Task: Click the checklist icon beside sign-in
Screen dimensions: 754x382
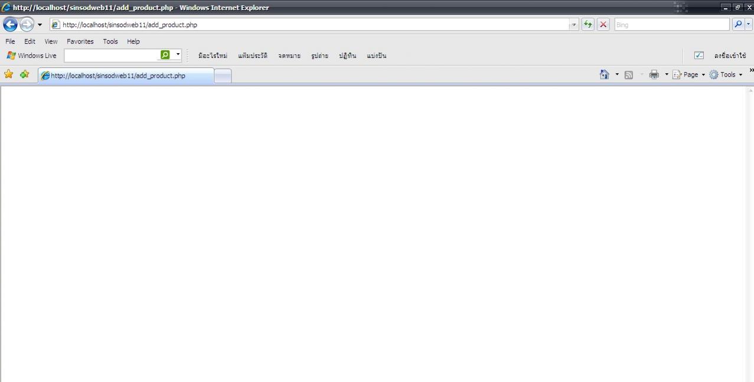Action: (x=698, y=55)
